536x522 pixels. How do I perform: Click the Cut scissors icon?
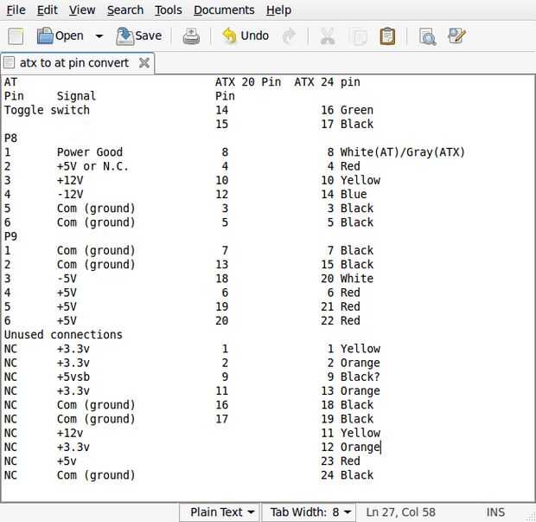coord(328,36)
